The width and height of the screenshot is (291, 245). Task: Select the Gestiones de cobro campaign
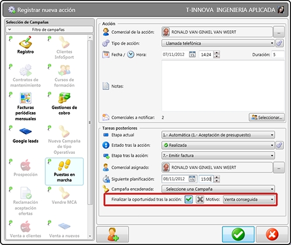[x=64, y=103]
